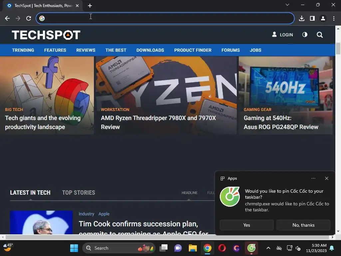This screenshot has width=341, height=256.
Task: Open the Windows Start menu
Action: point(74,248)
